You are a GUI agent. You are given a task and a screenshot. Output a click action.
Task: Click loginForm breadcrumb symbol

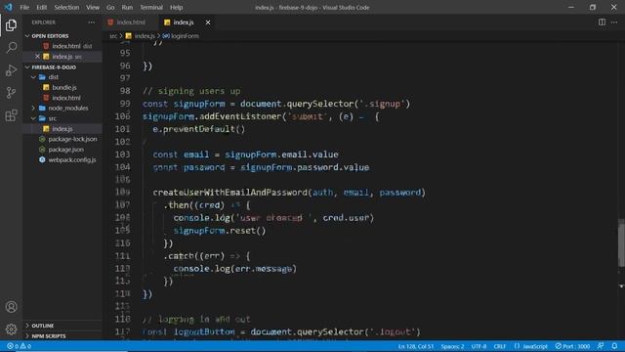click(x=185, y=36)
